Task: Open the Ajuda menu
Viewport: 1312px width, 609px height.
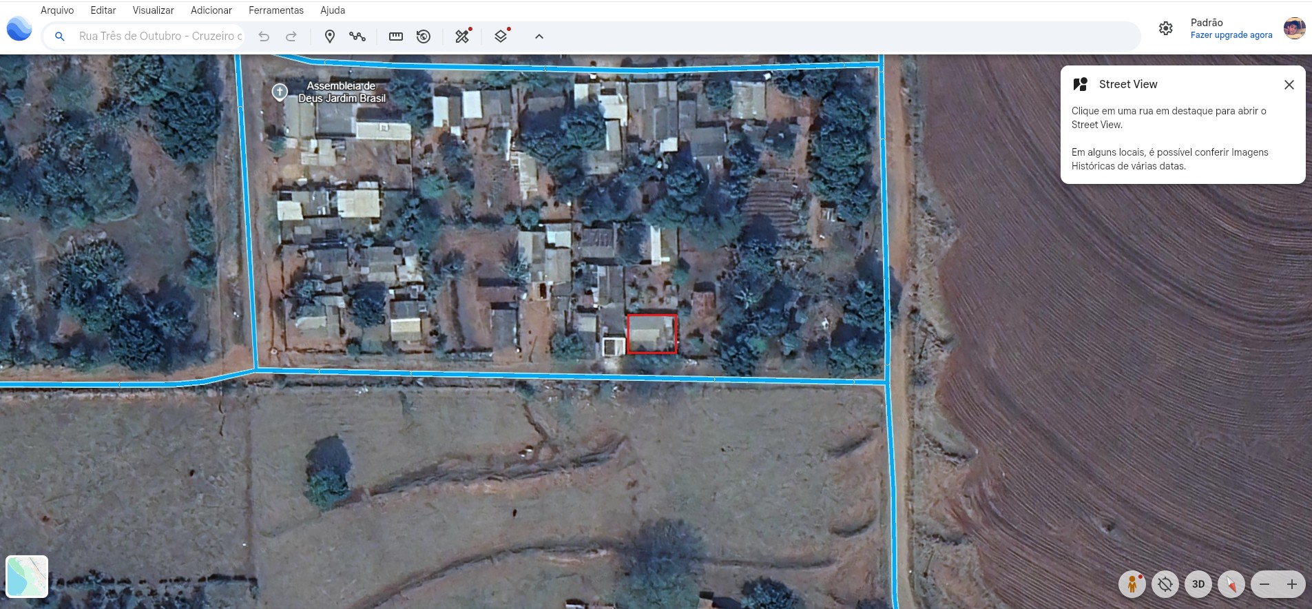Action: coord(333,10)
